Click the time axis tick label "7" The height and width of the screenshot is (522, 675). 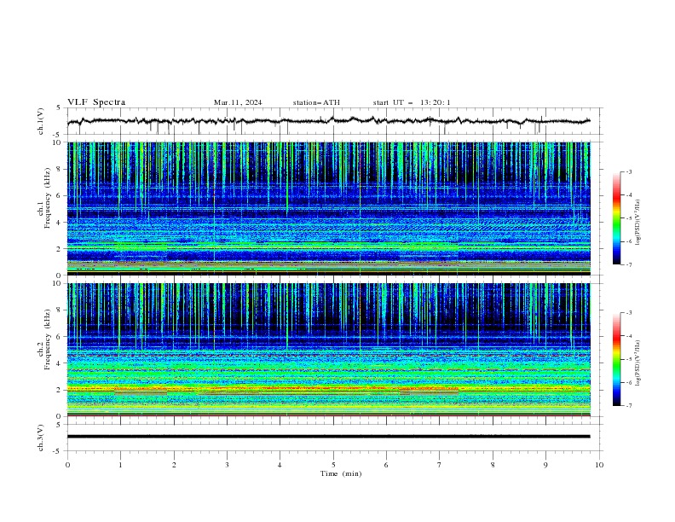point(440,465)
